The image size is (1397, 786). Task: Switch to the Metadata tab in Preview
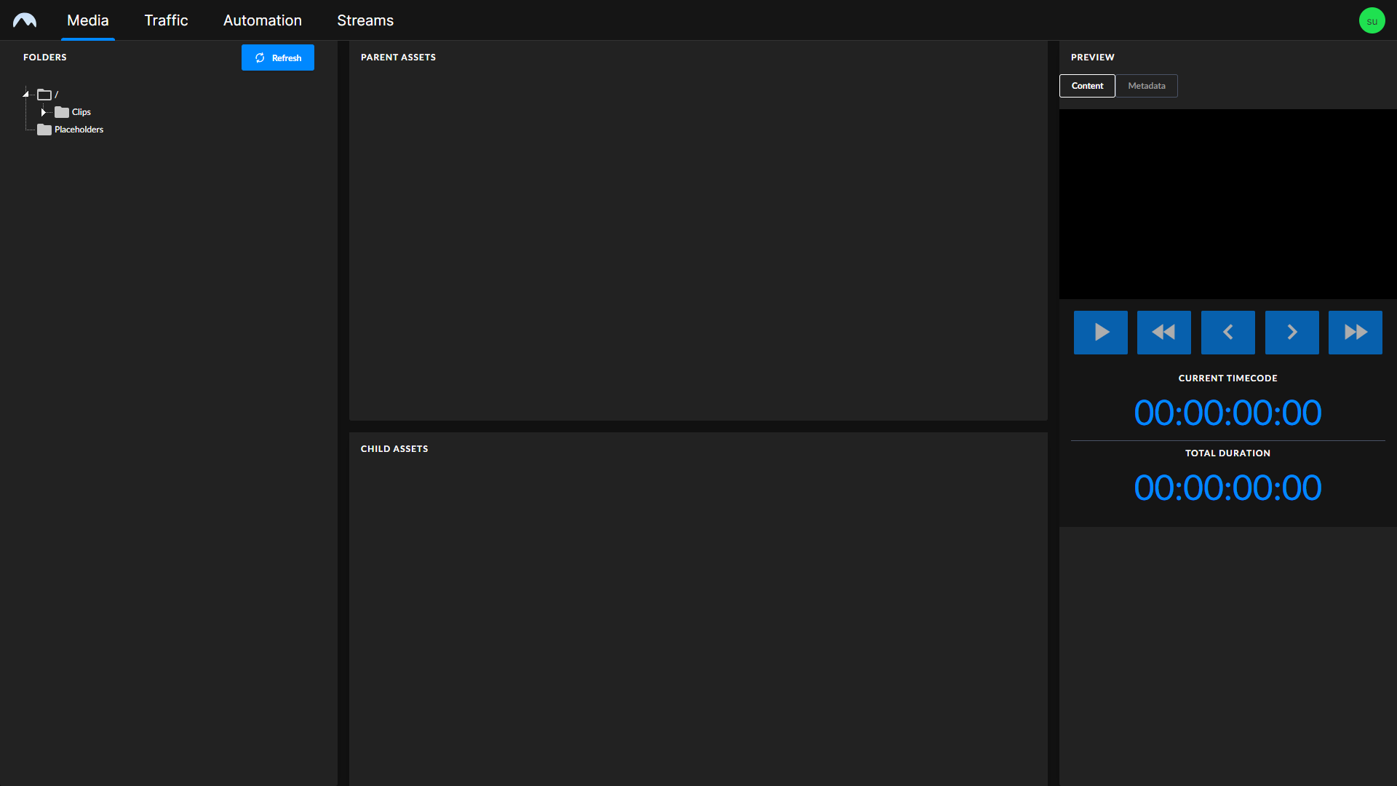click(1147, 85)
